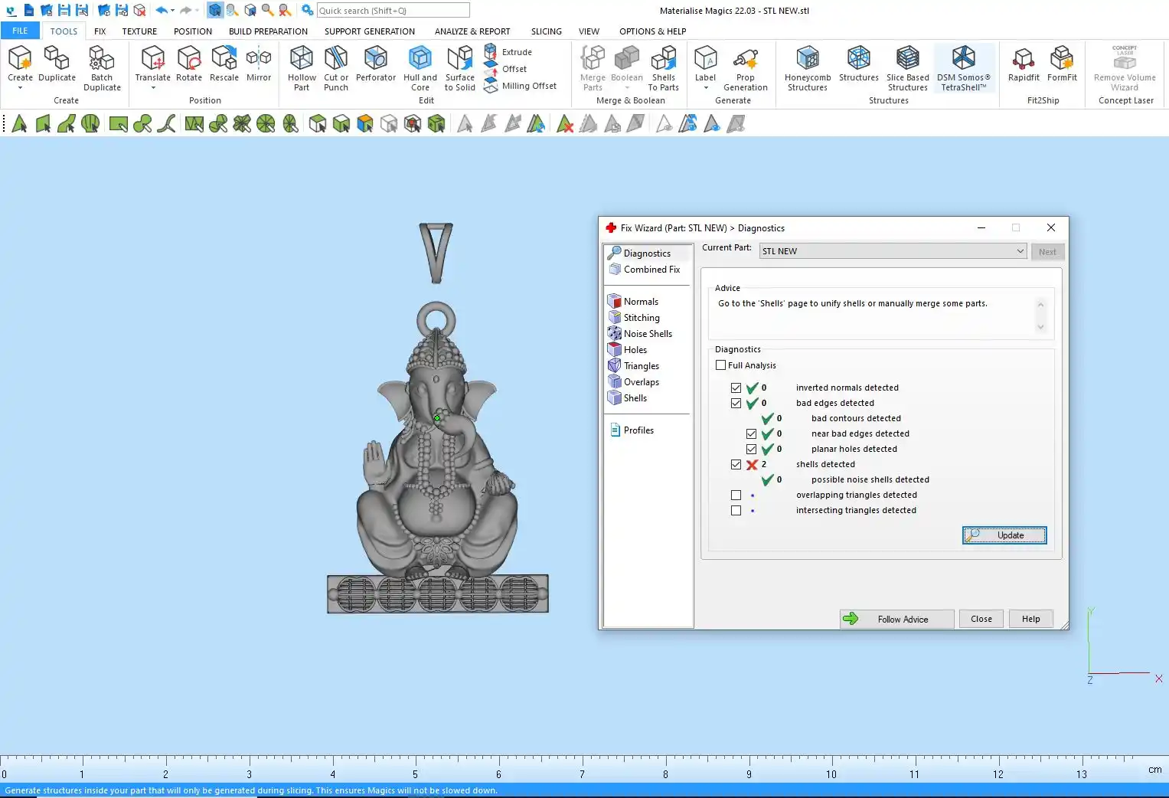Screen dimensions: 1169x798
Task: Switch to the FIX ribbon tab
Action: 100,31
